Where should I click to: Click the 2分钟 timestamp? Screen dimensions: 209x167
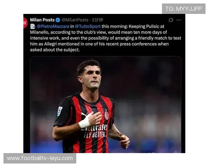tap(98, 20)
